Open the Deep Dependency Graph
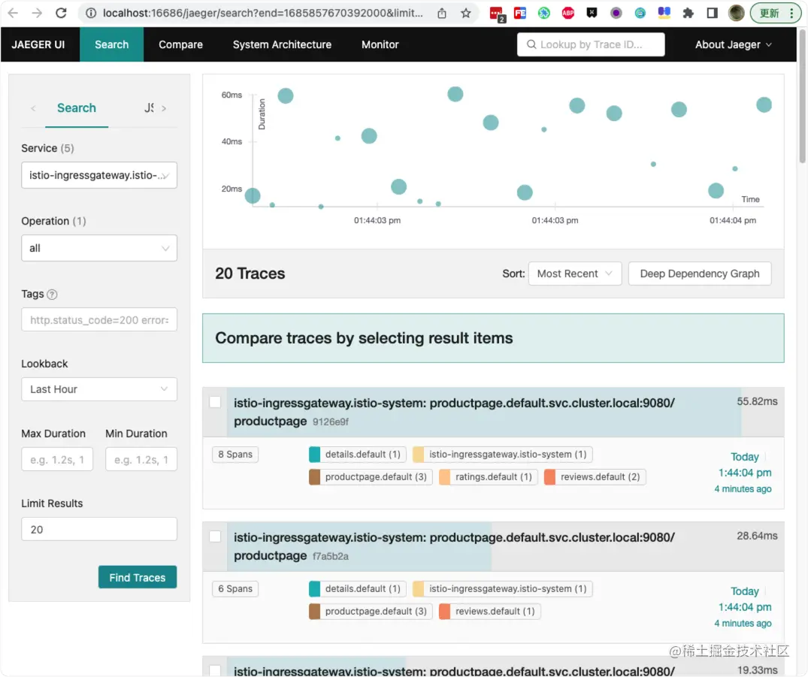 pos(699,274)
